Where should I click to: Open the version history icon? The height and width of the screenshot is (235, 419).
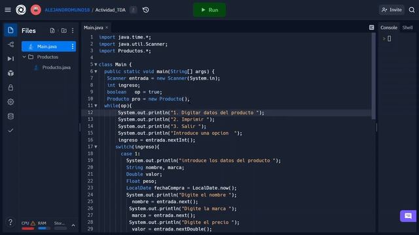pyautogui.click(x=145, y=10)
